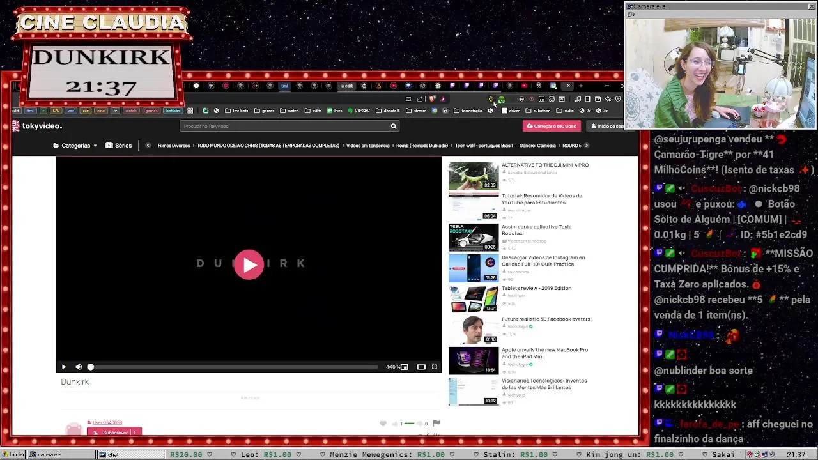Switch to the 'ia edit' browser tab
The height and width of the screenshot is (460, 818).
click(346, 86)
